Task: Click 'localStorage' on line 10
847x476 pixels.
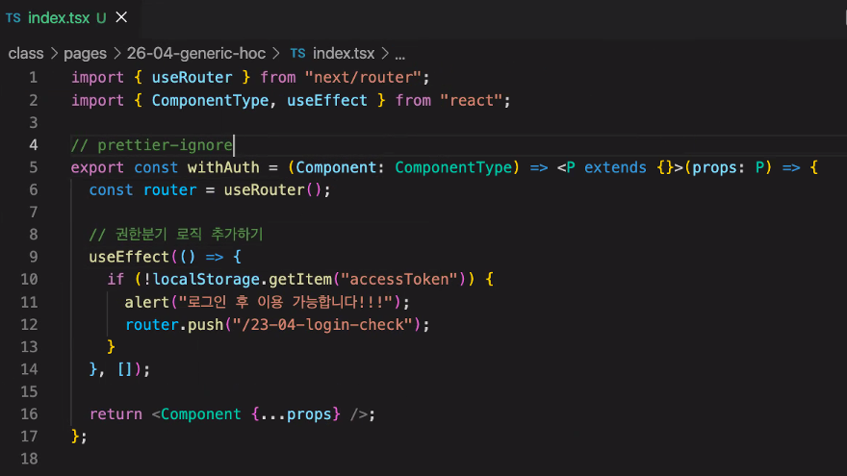Action: (206, 280)
